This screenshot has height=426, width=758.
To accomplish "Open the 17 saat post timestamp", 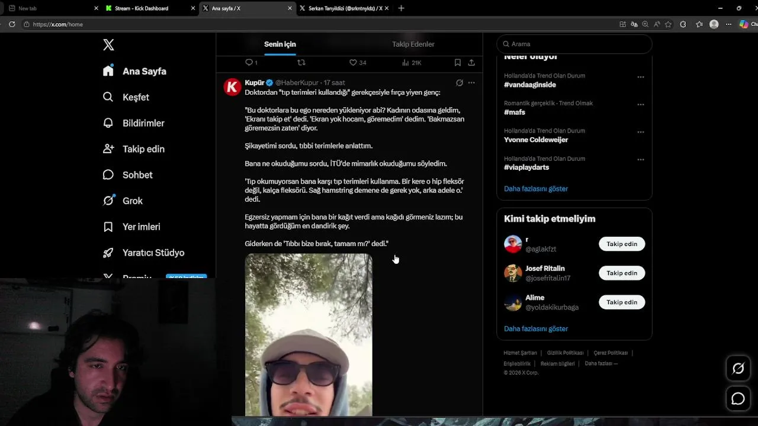I will click(x=334, y=83).
